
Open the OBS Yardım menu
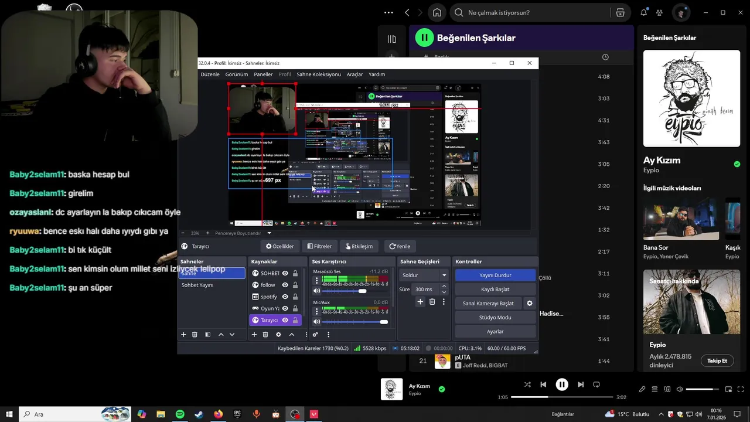[x=377, y=74]
